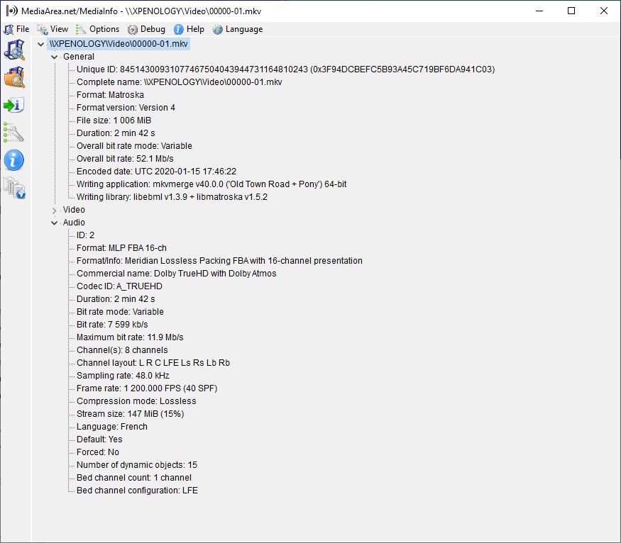The image size is (621, 543).
Task: Collapse the General section
Action: [x=54, y=57]
